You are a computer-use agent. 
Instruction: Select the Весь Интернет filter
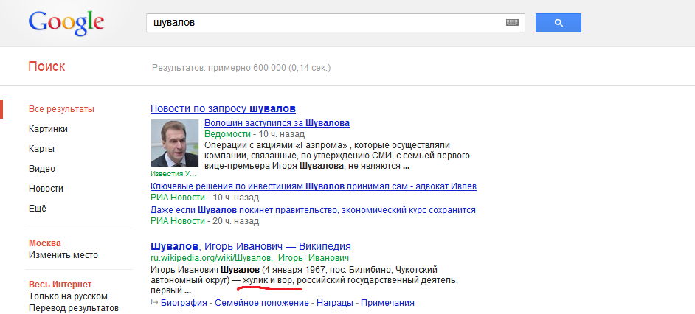tap(60, 285)
